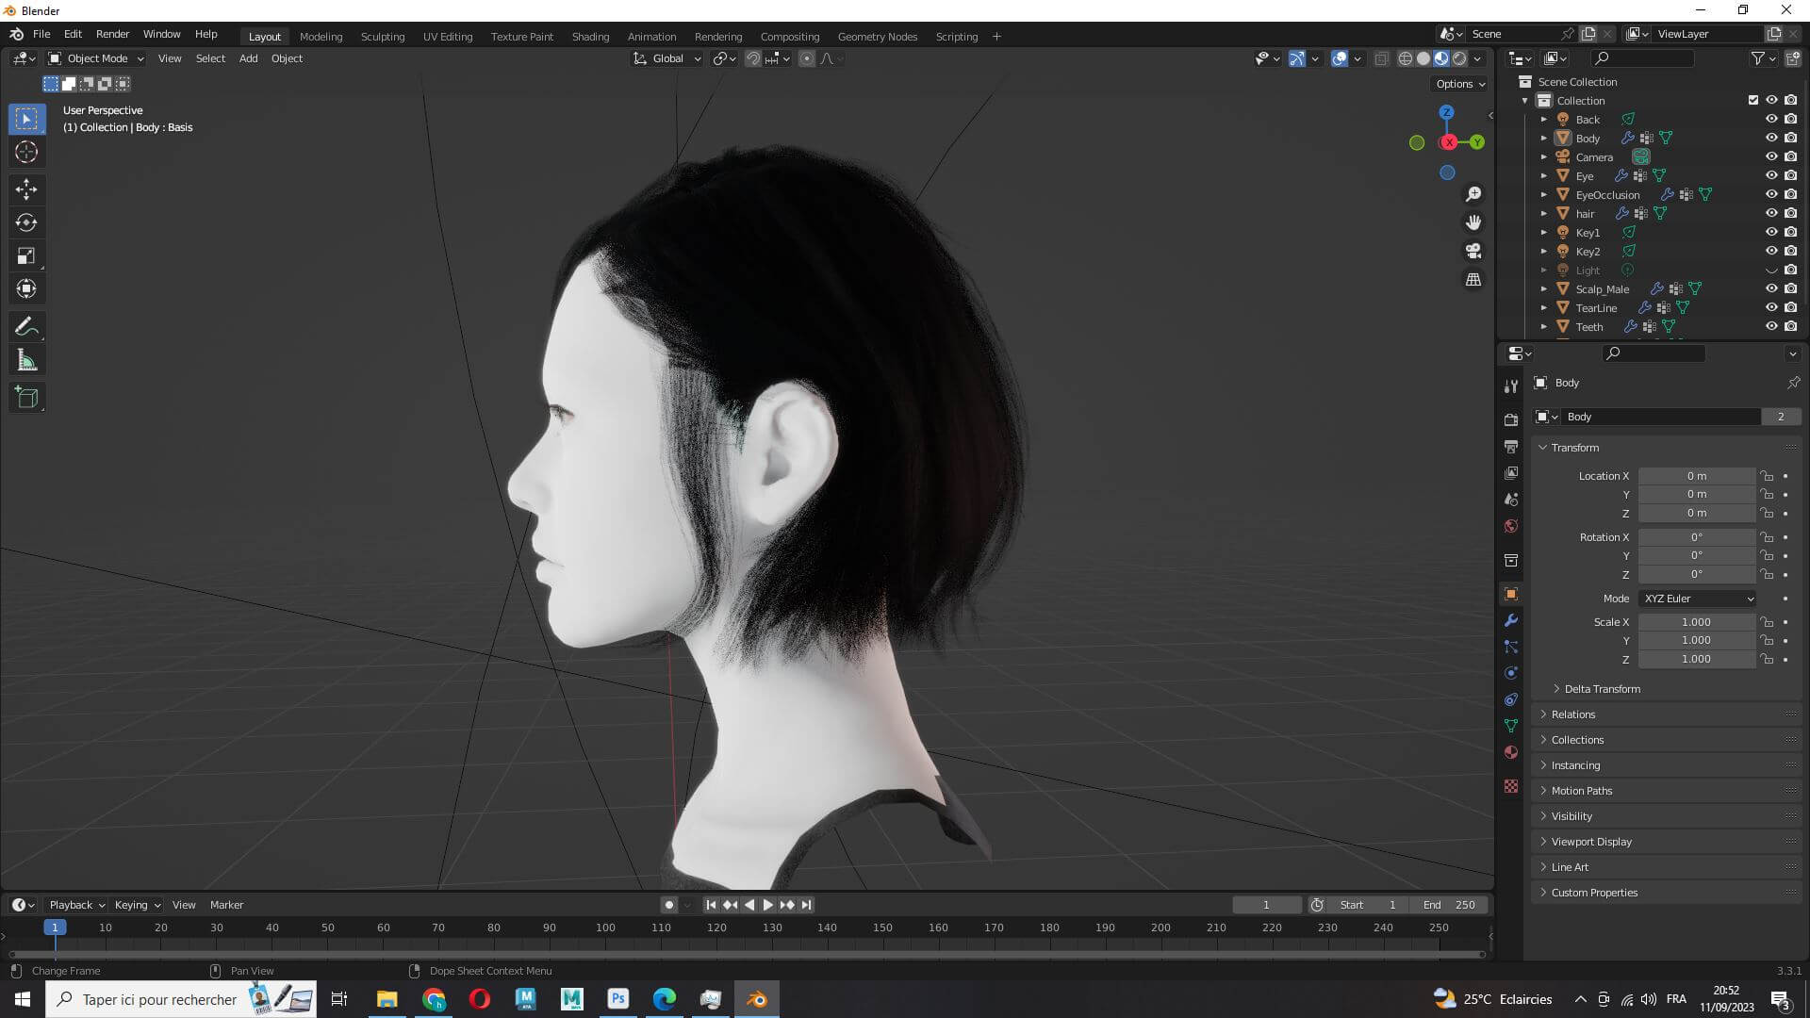1810x1018 pixels.
Task: Toggle Camera object viewport visibility
Action: pyautogui.click(x=1771, y=156)
